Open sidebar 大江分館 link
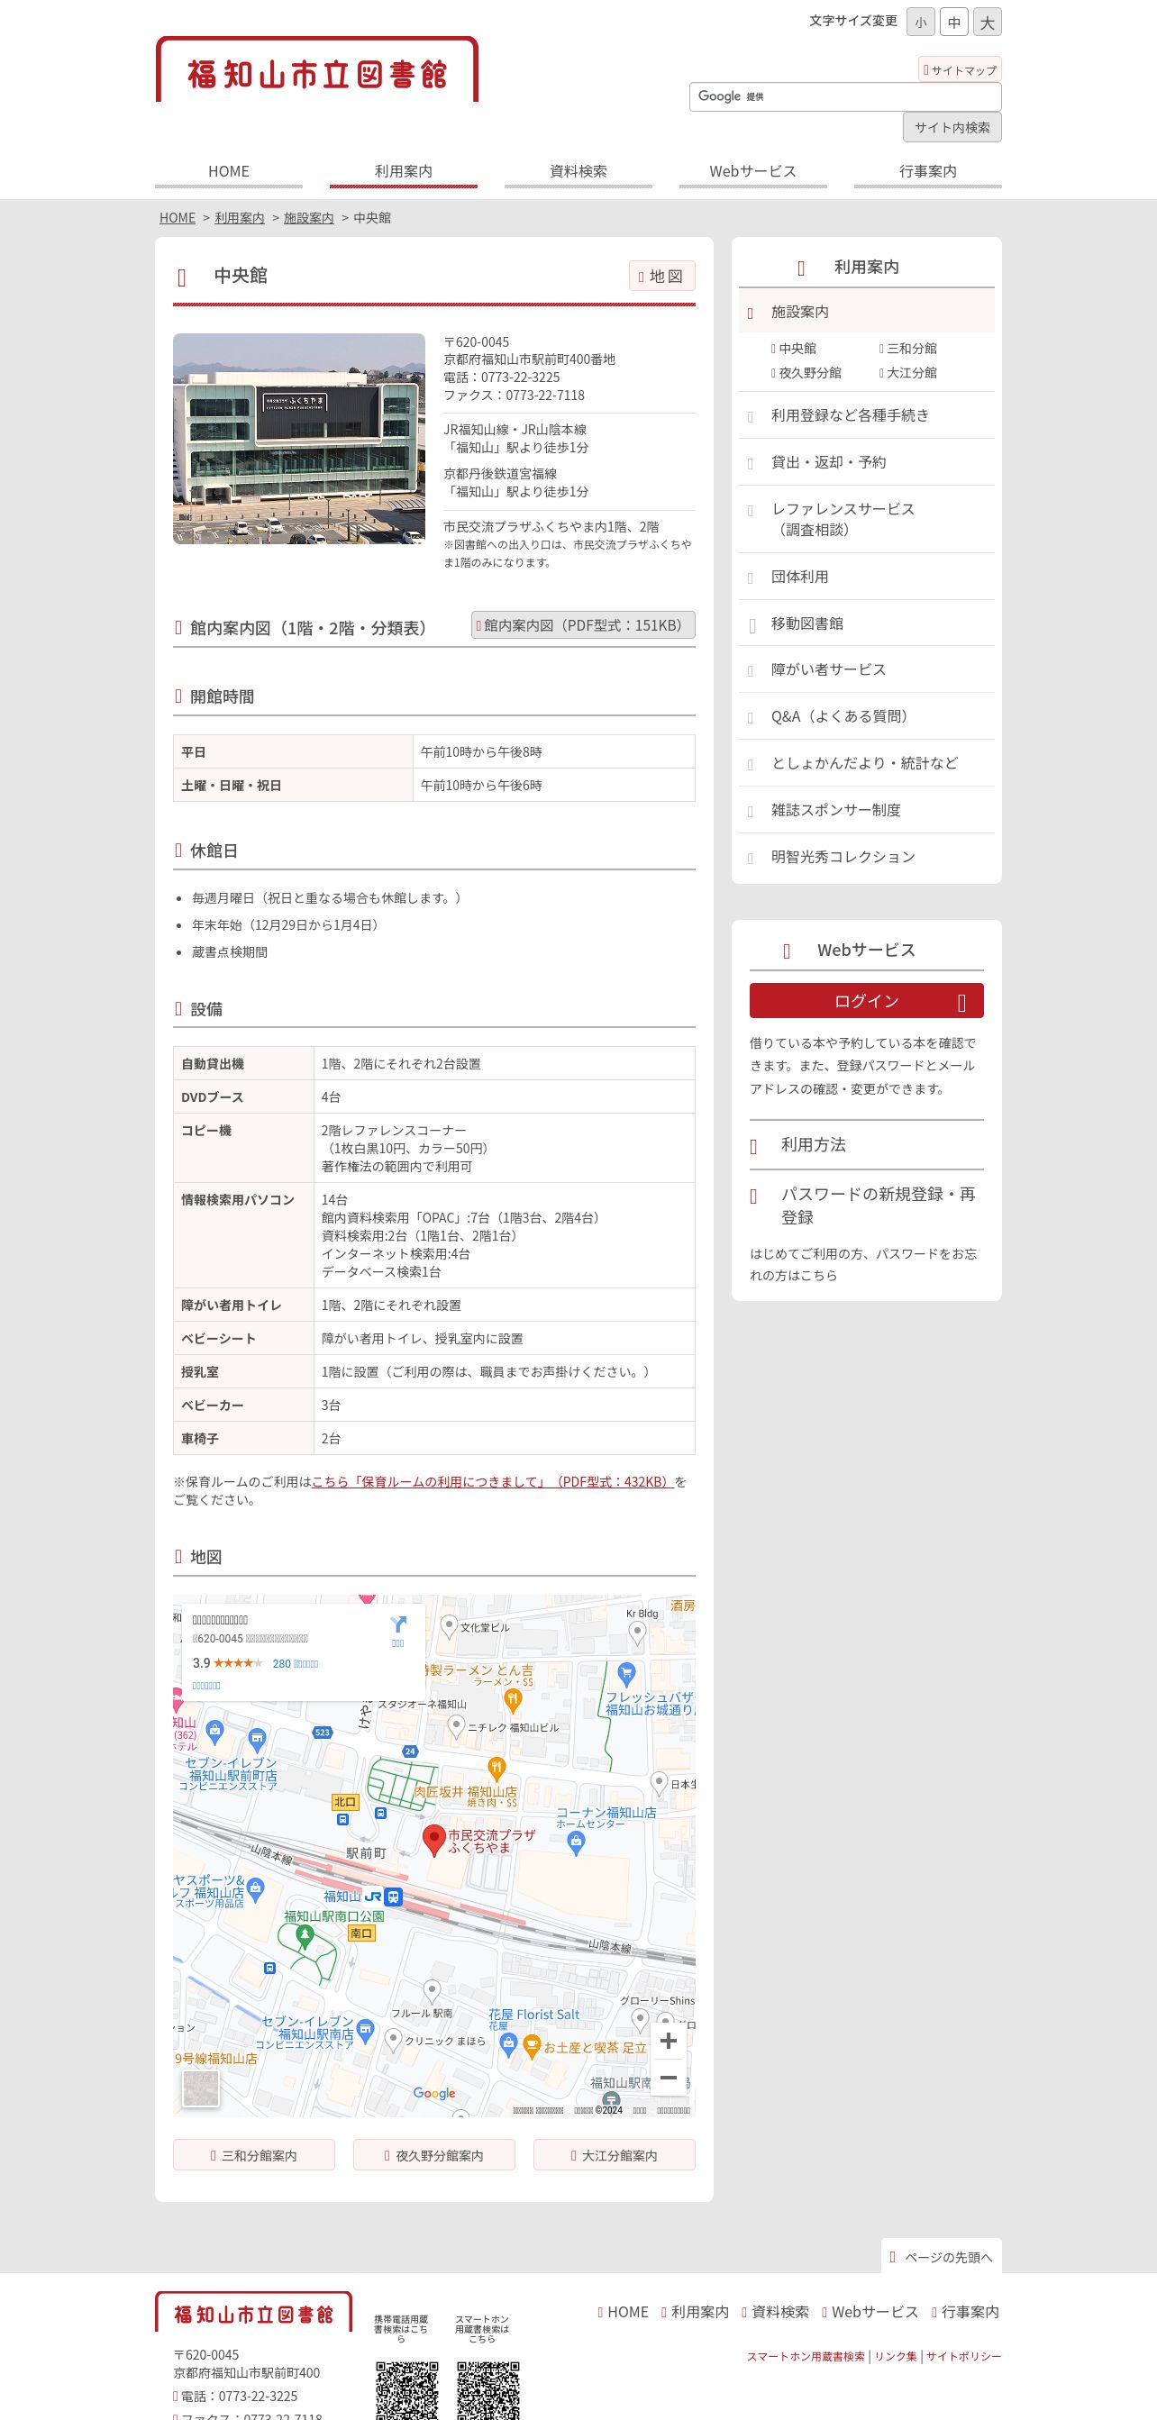The height and width of the screenshot is (2420, 1157). pyautogui.click(x=912, y=373)
